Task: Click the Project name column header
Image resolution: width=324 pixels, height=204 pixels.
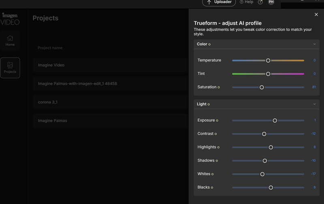Action: (50, 48)
